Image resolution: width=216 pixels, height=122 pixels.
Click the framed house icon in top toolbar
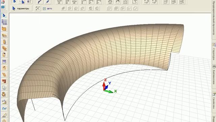(x=125, y=2)
